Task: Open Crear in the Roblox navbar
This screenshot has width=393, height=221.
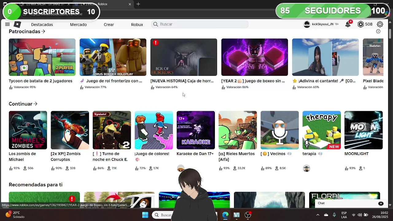Action: pyautogui.click(x=109, y=24)
